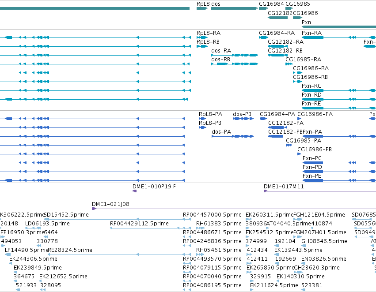376x292 pixels.
Task: Select the SD15452.5prime EST label
Action: (66, 215)
